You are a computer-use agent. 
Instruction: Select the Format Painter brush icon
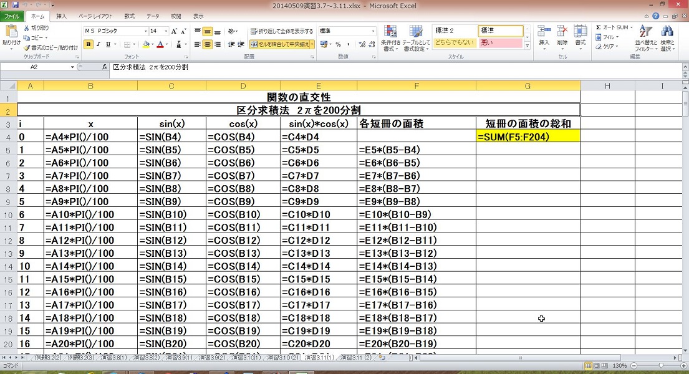point(27,47)
